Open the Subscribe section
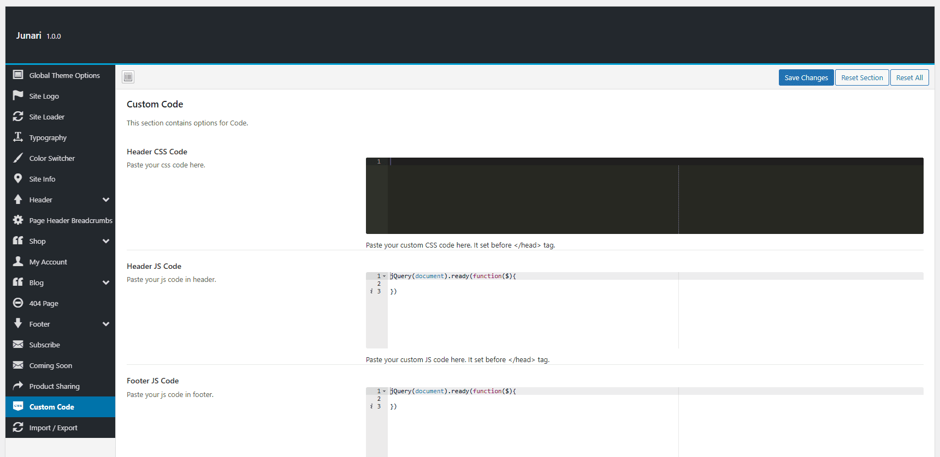 point(60,345)
